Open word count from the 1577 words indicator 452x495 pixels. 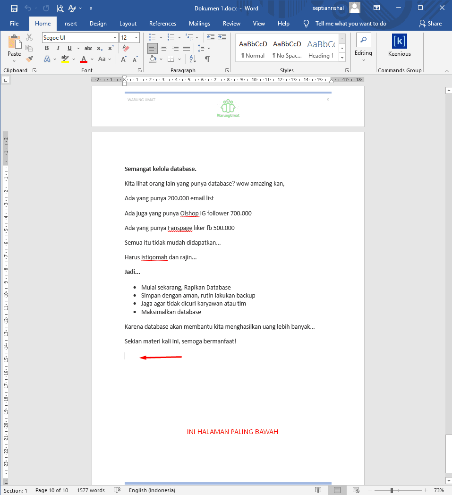(90, 490)
